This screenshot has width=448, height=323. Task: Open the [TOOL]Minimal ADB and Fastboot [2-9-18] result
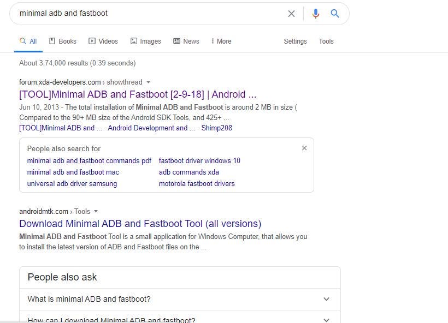click(x=138, y=94)
